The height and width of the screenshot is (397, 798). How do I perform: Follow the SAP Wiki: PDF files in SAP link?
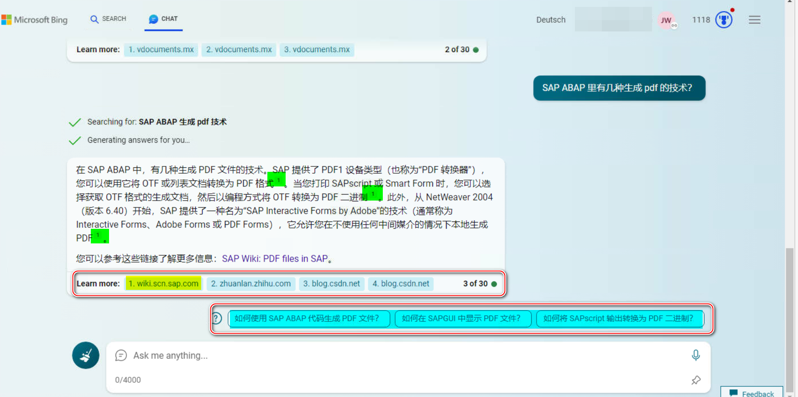[275, 259]
